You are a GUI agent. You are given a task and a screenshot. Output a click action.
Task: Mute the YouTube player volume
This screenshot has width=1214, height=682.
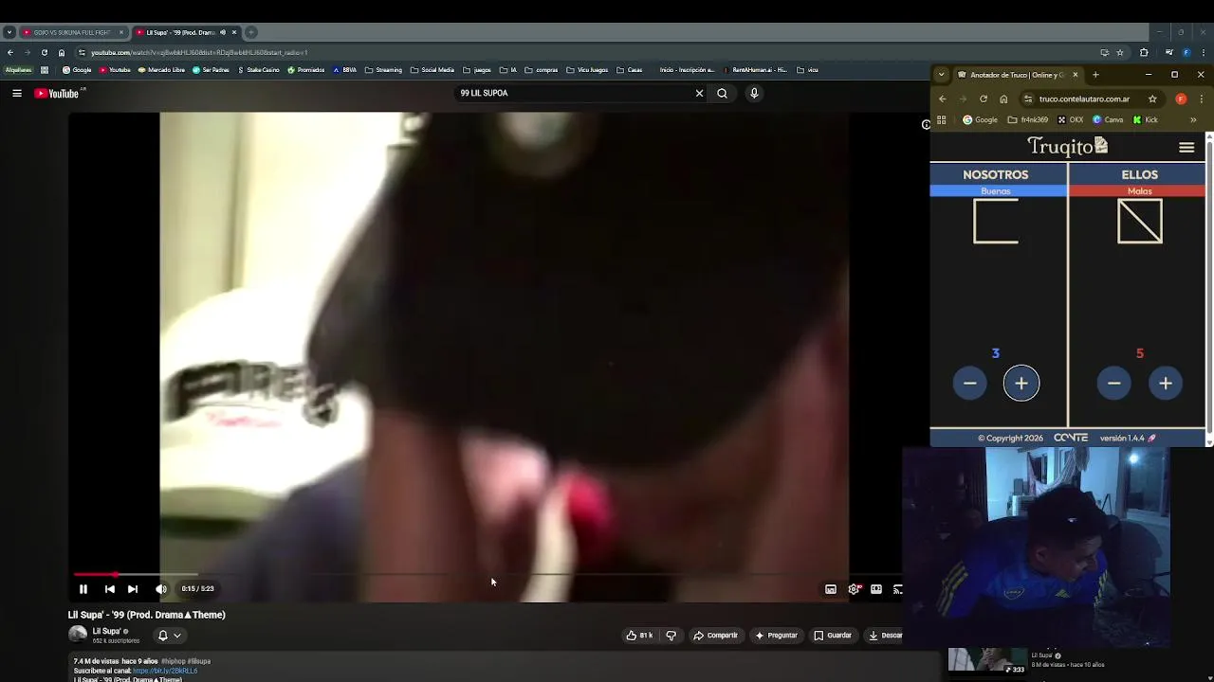pos(161,589)
